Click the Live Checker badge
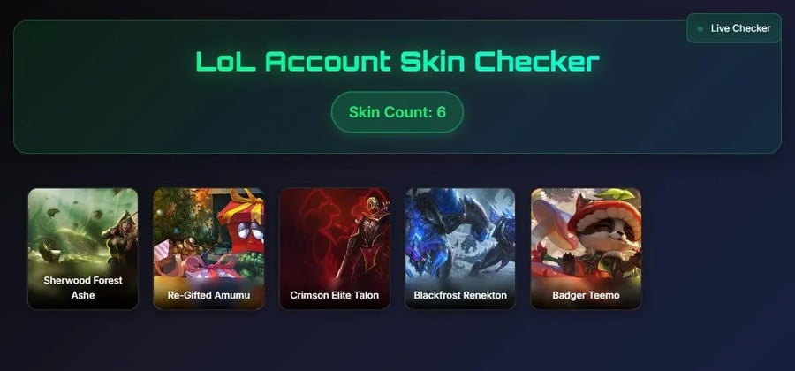This screenshot has width=795, height=371. tap(734, 28)
